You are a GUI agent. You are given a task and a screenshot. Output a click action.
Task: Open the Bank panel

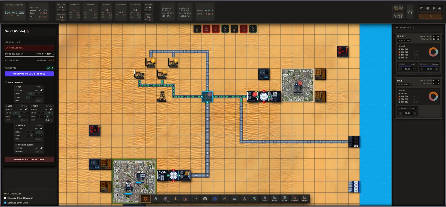coord(285,199)
